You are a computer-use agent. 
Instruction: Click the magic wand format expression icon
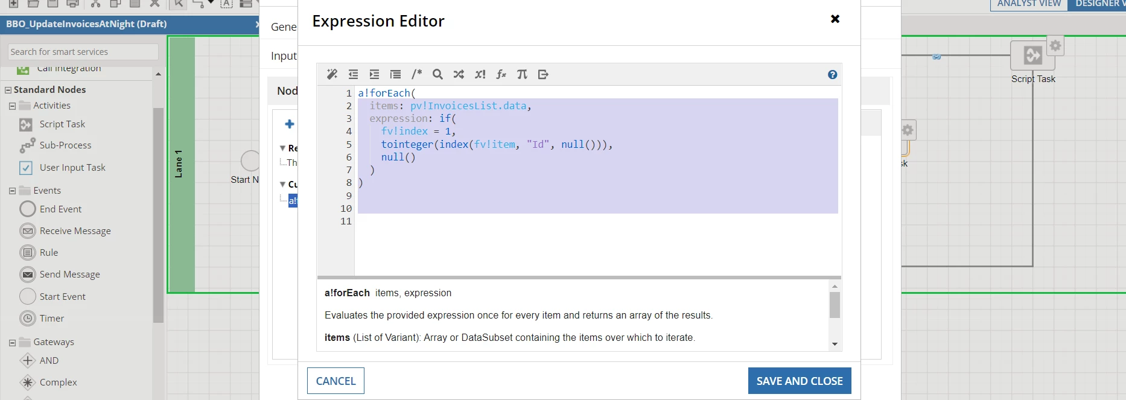pos(332,74)
